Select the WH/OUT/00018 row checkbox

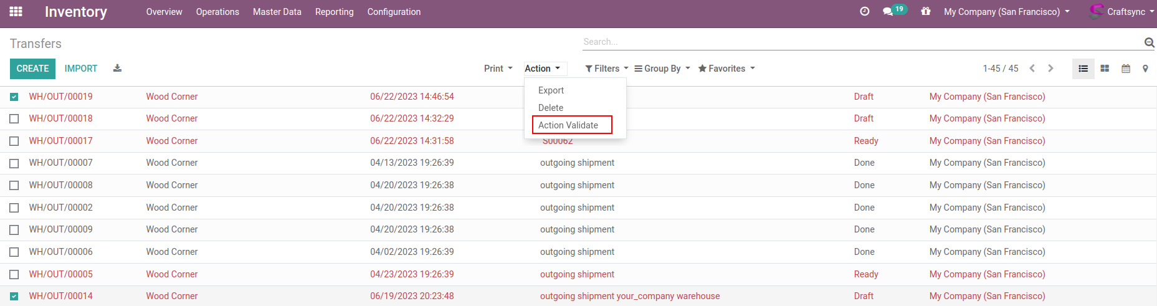[14, 118]
